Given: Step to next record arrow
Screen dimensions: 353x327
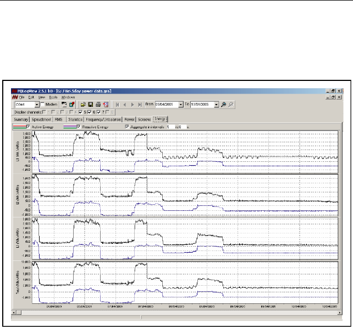Looking at the screenshot, I should point(133,103).
